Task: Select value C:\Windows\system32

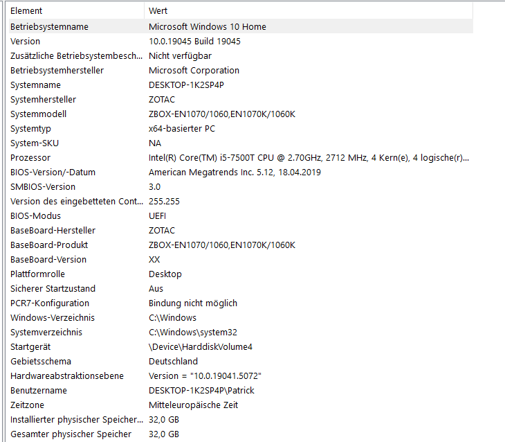Action: pos(193,332)
